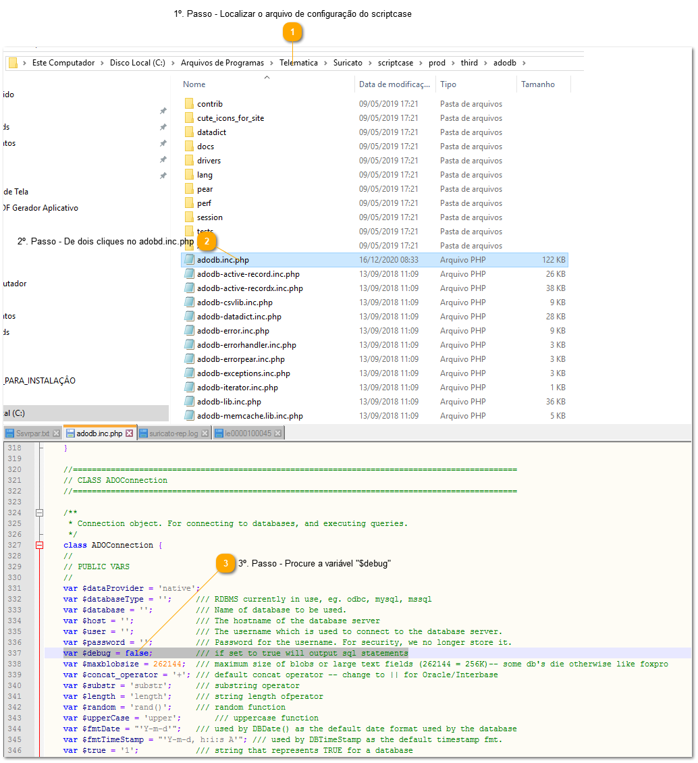Viewport: 698px width, 763px height.
Task: Select the perf folder icon
Action: (x=189, y=203)
